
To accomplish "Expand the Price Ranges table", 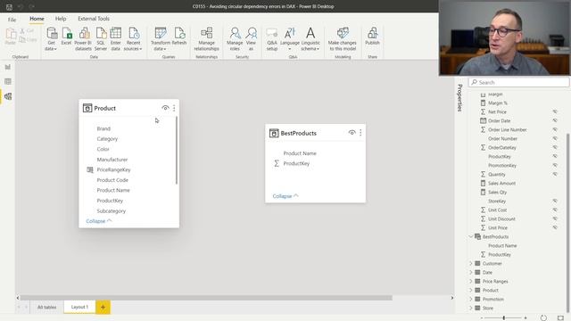I will tap(471, 281).
